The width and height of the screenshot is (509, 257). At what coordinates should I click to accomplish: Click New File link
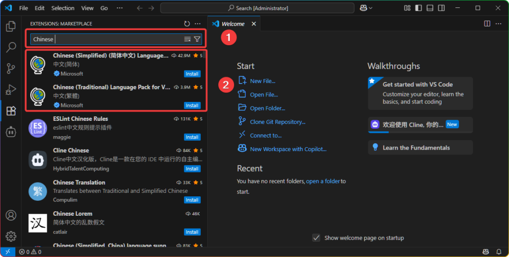pos(262,81)
